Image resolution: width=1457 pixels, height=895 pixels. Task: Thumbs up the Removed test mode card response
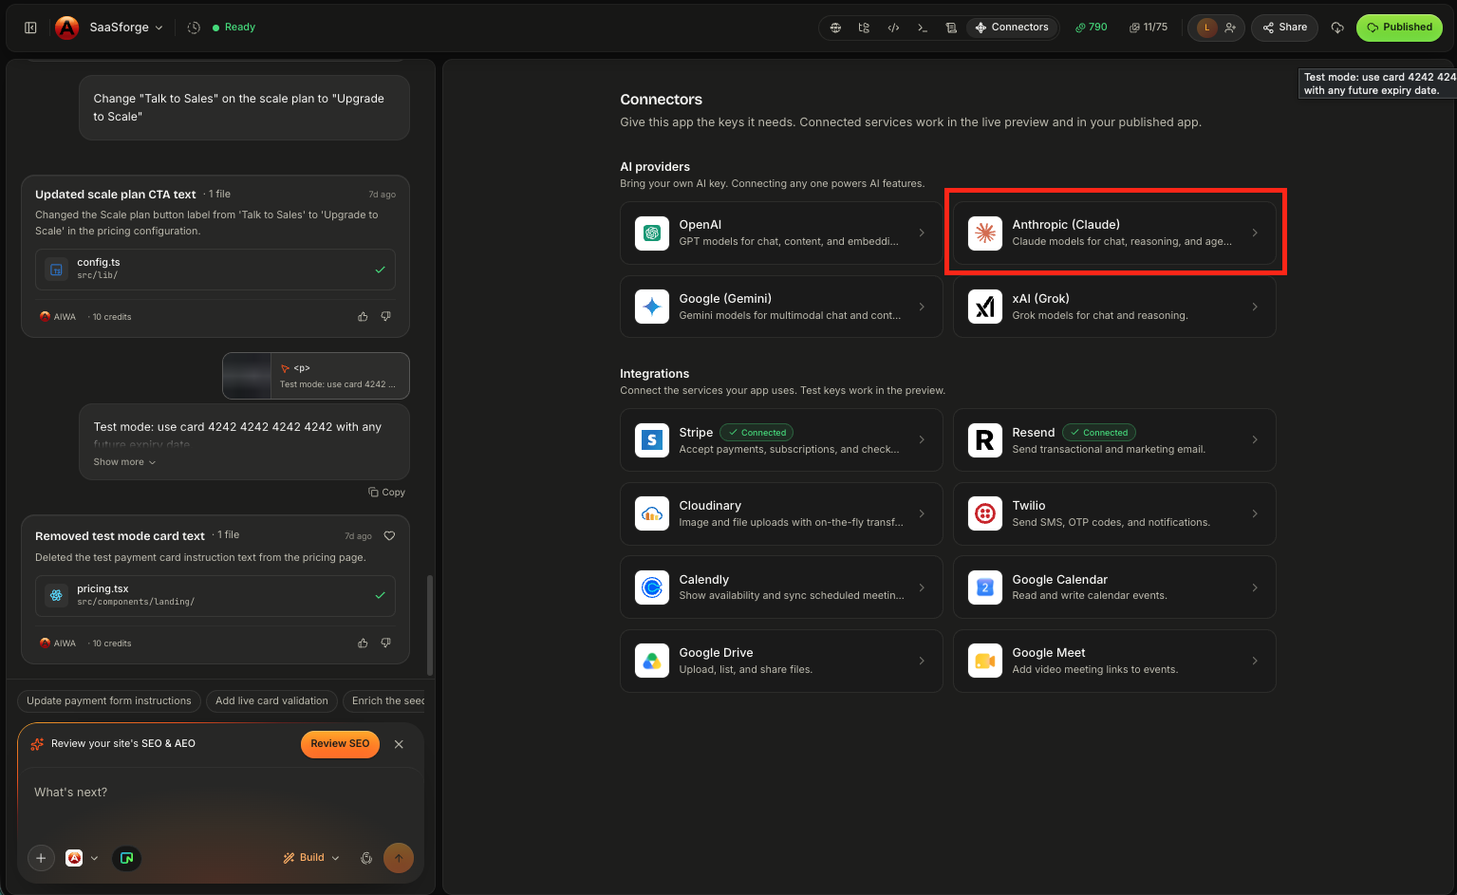point(363,643)
